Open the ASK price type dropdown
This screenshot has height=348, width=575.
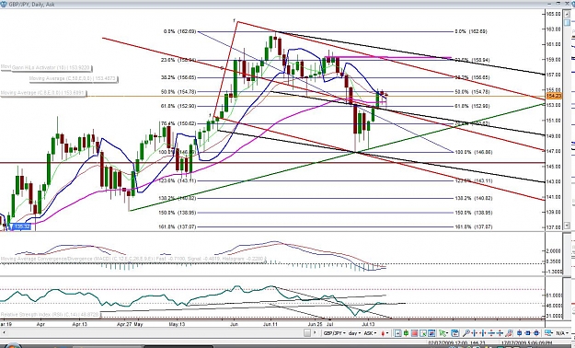coord(371,333)
